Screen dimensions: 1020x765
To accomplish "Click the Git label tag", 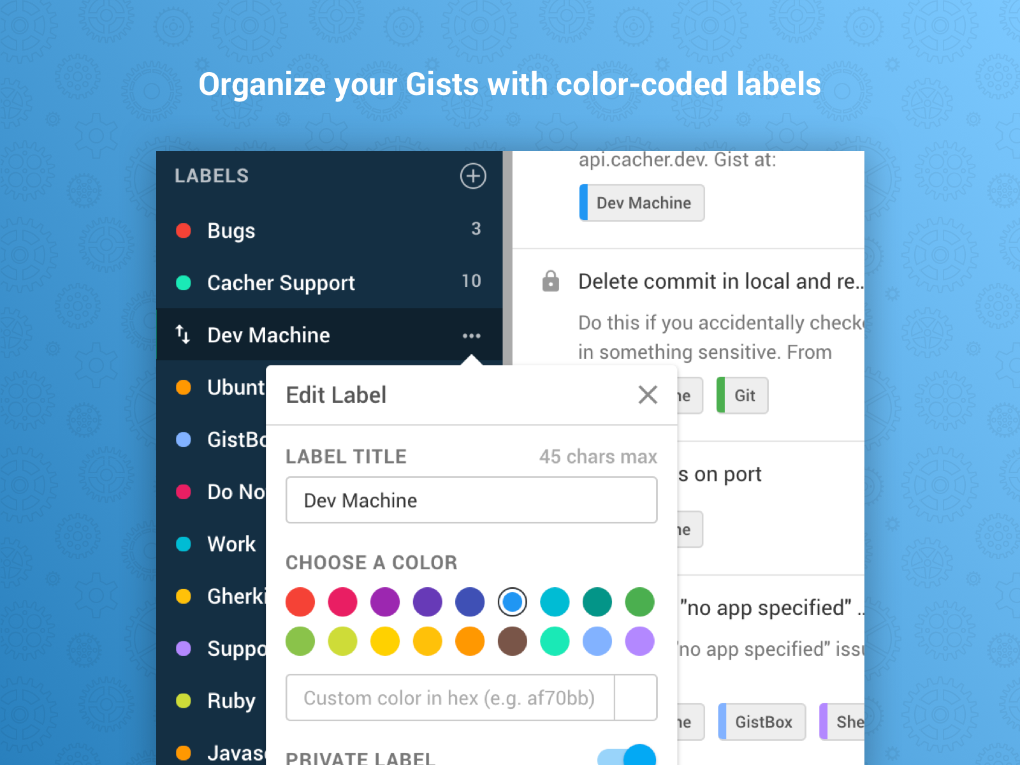I will (742, 395).
